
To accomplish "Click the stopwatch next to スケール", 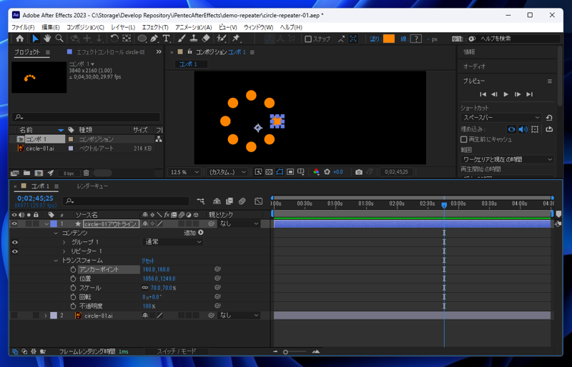I will point(73,288).
